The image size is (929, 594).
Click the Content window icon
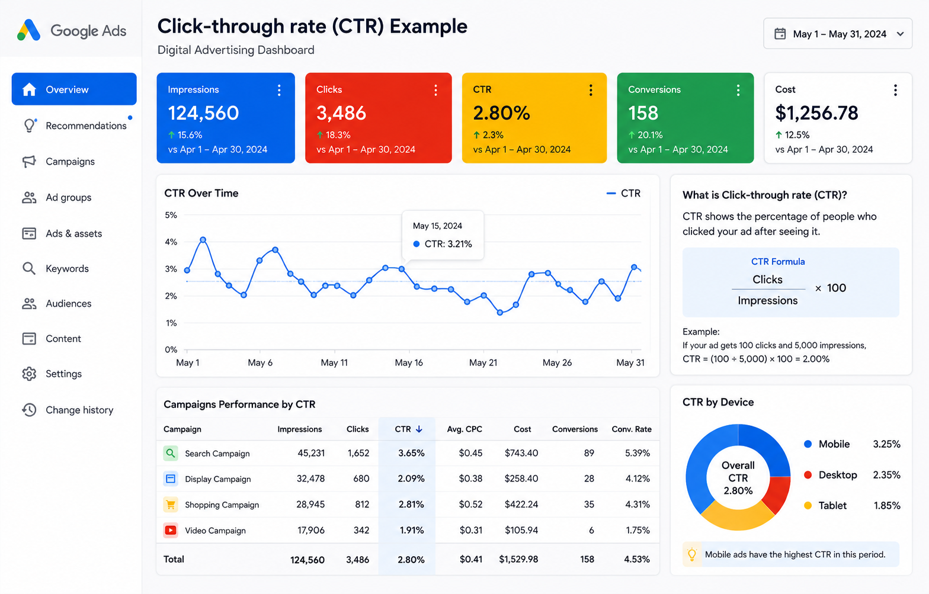(29, 339)
